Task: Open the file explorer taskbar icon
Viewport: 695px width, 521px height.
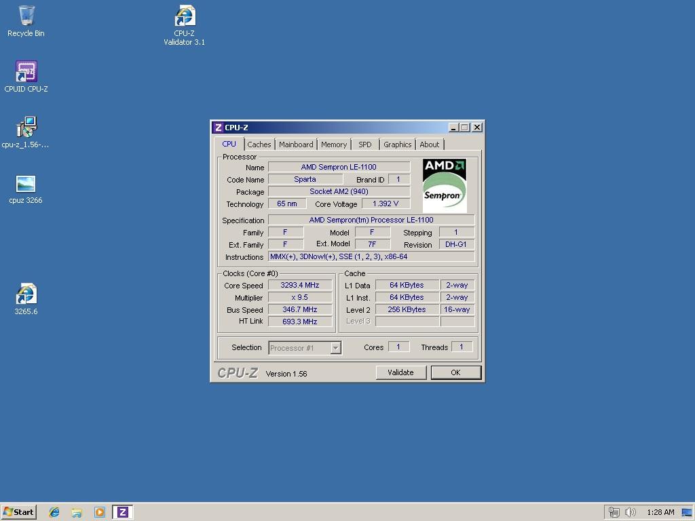Action: [x=77, y=512]
